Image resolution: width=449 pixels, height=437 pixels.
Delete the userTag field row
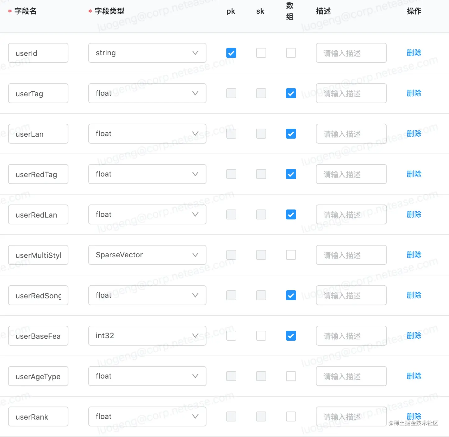[x=414, y=93]
